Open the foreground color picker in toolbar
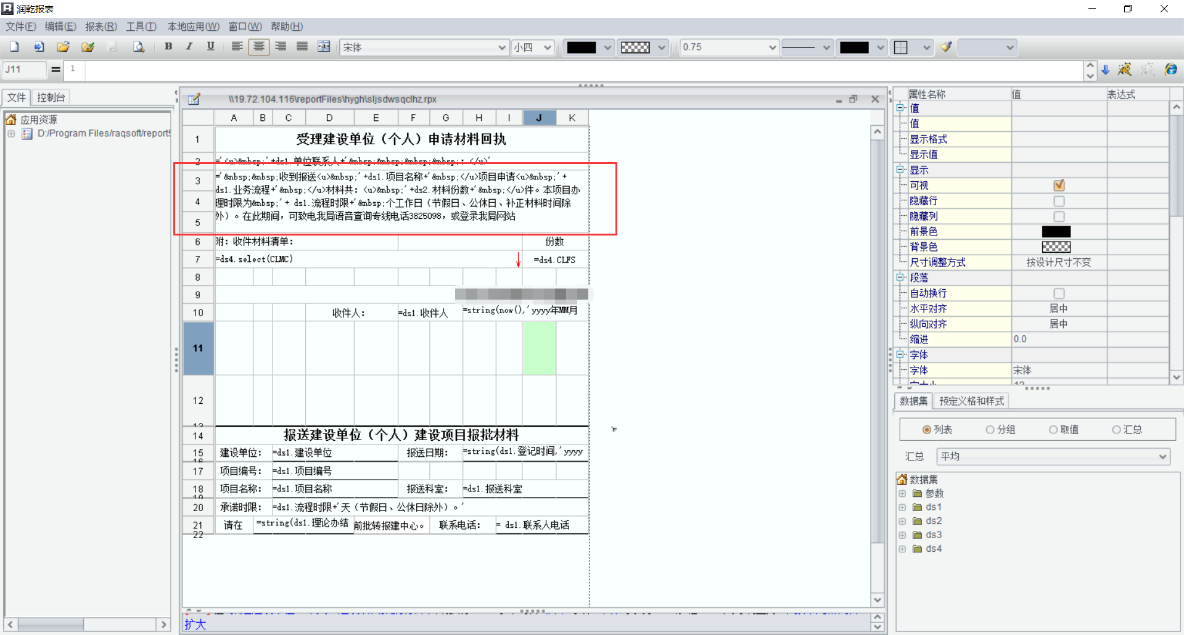 point(590,47)
